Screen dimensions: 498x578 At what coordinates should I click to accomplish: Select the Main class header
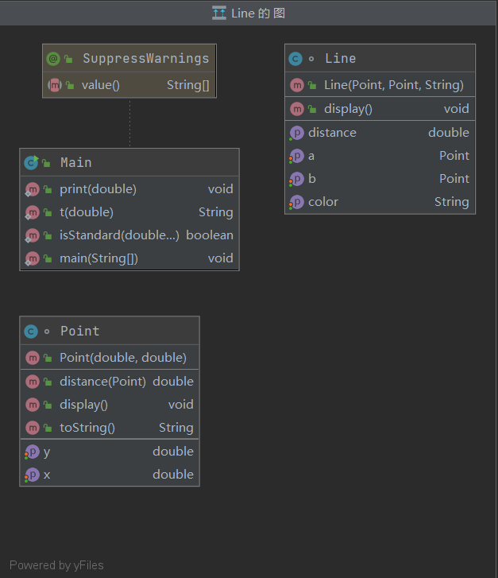coord(129,162)
